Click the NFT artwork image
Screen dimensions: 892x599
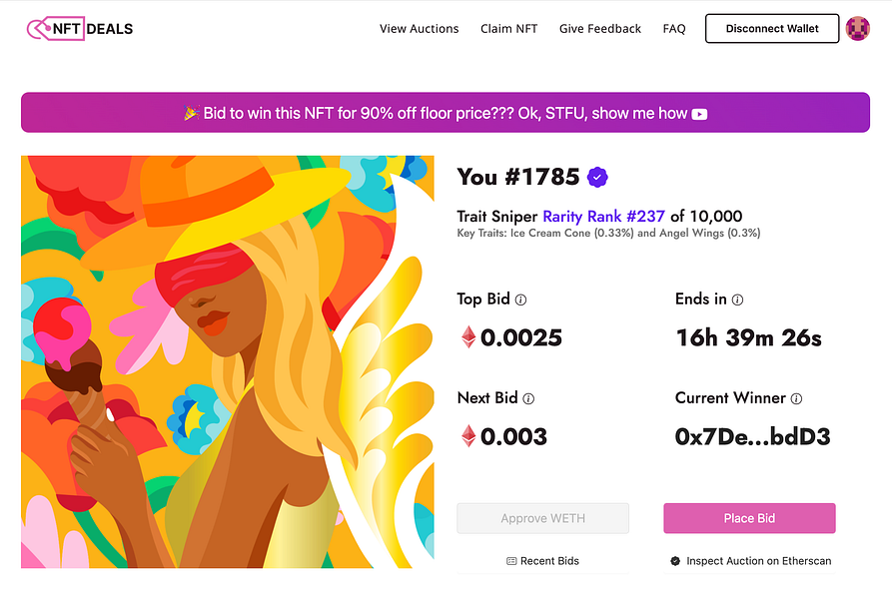[228, 361]
